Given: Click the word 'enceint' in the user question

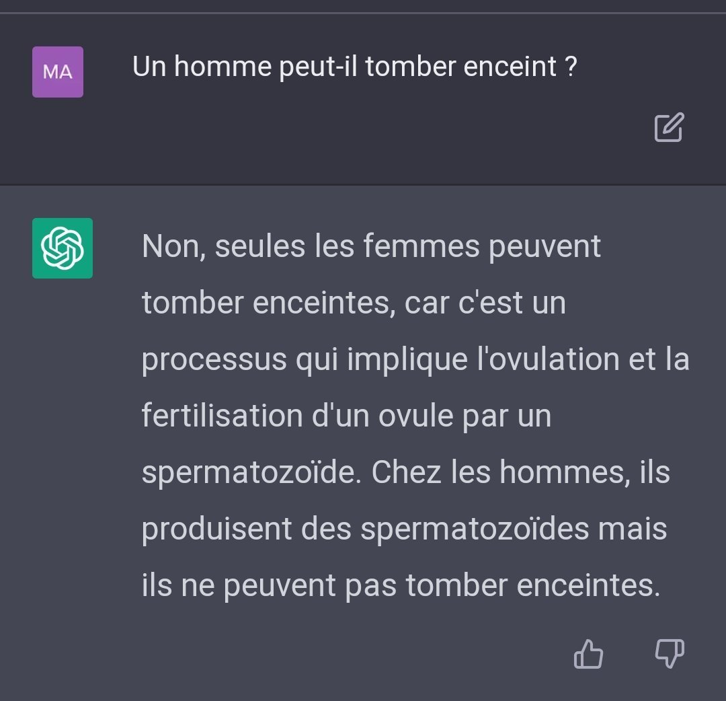Looking at the screenshot, I should [510, 67].
